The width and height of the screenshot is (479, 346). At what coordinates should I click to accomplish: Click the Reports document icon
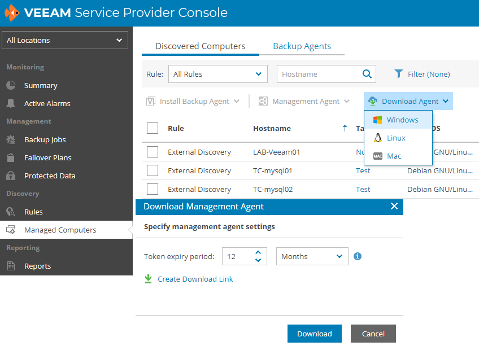click(11, 266)
